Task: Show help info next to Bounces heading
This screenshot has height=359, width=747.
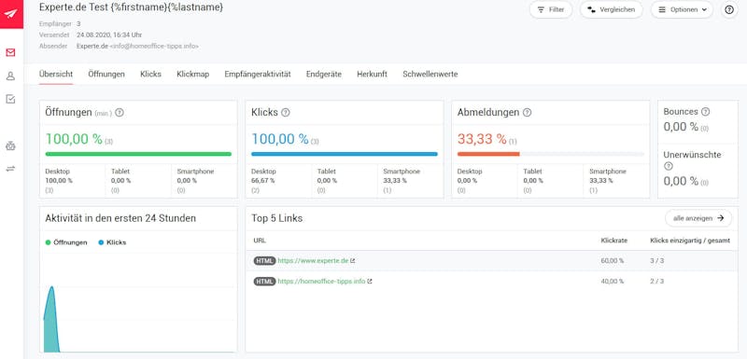Action: (x=706, y=112)
